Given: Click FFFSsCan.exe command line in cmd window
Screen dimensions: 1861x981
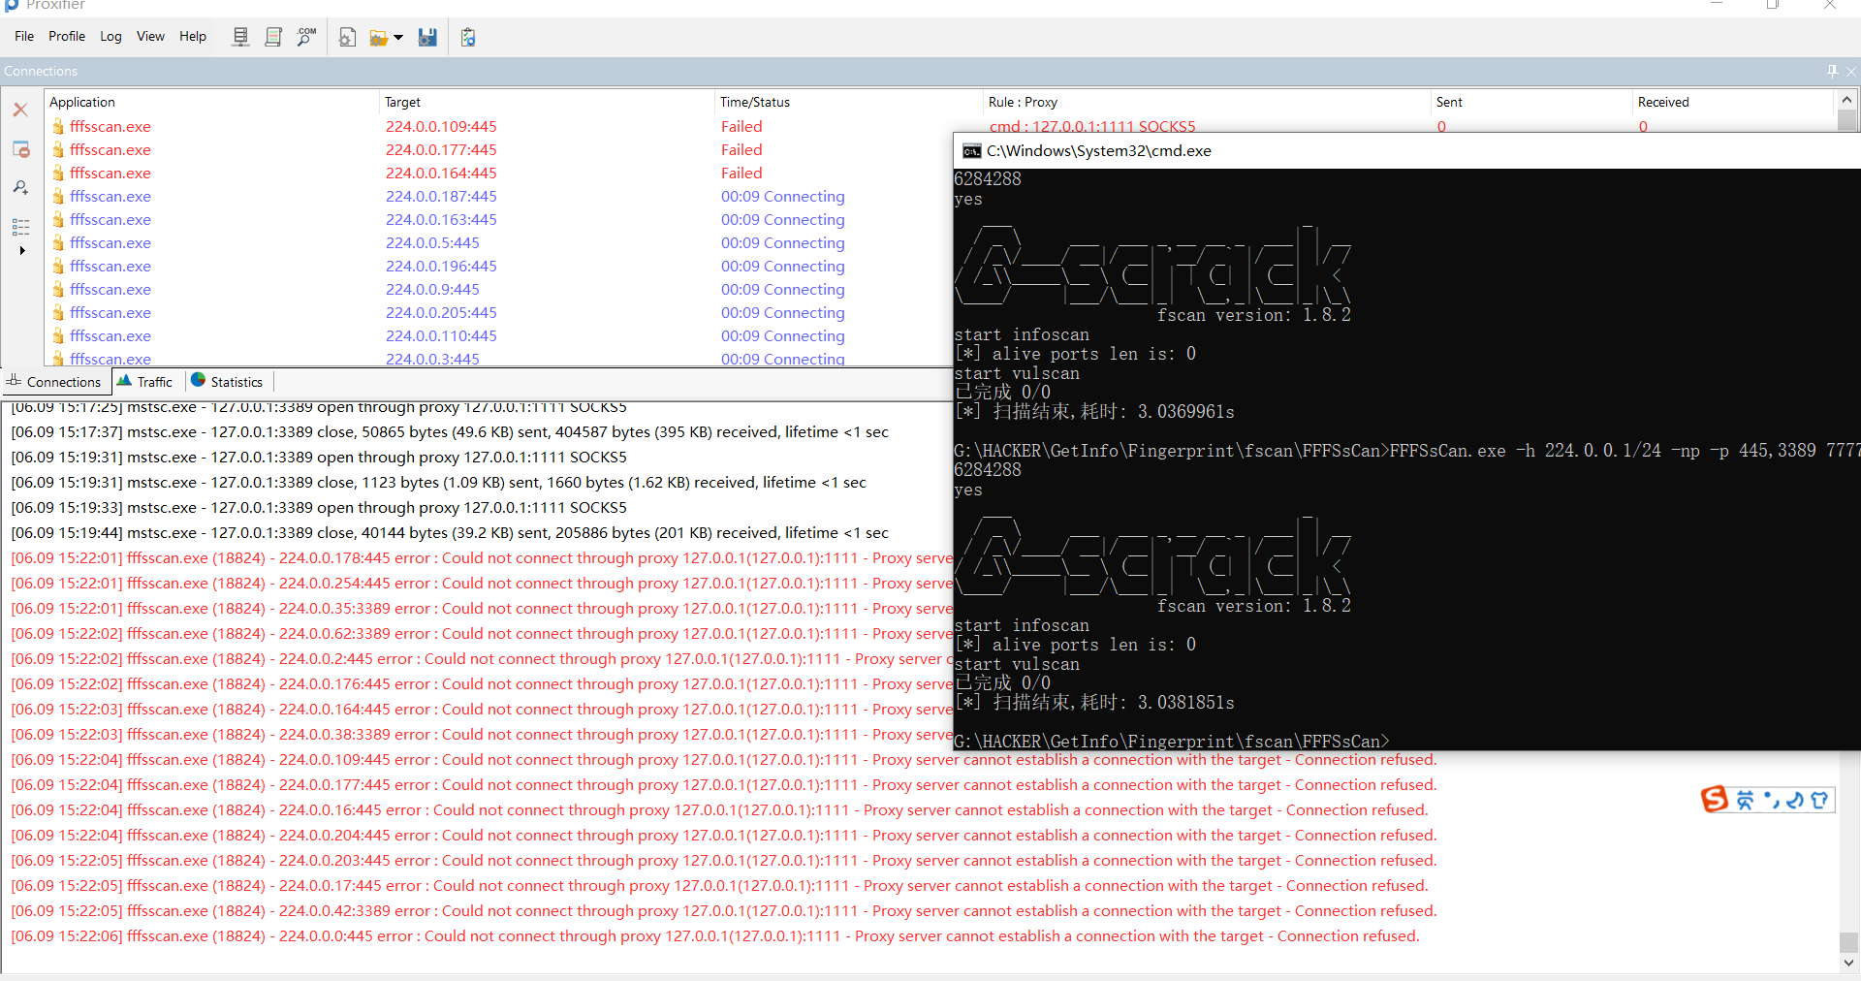Looking at the screenshot, I should pyautogui.click(x=1407, y=451).
